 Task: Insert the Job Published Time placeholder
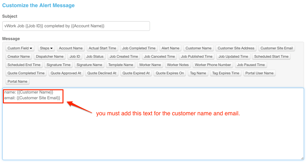[x=197, y=57]
